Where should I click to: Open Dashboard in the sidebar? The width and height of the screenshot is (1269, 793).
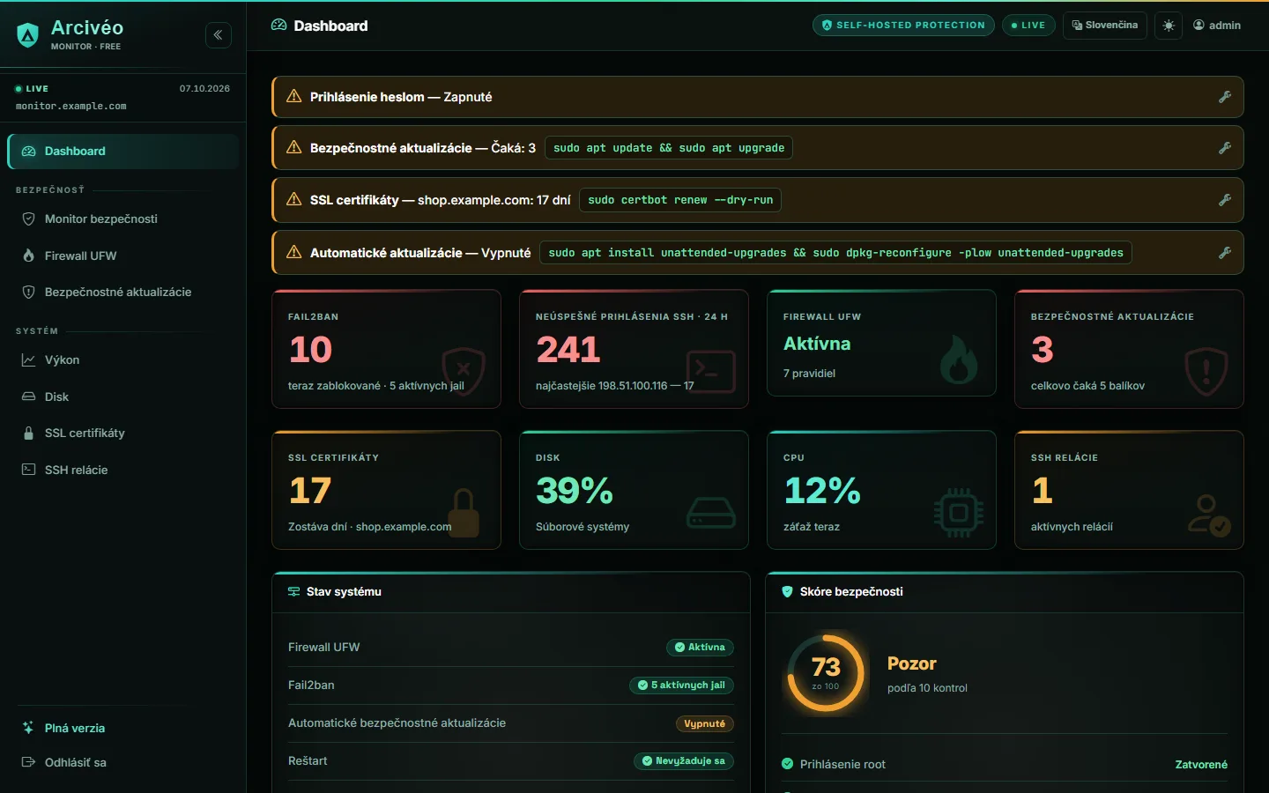point(123,152)
